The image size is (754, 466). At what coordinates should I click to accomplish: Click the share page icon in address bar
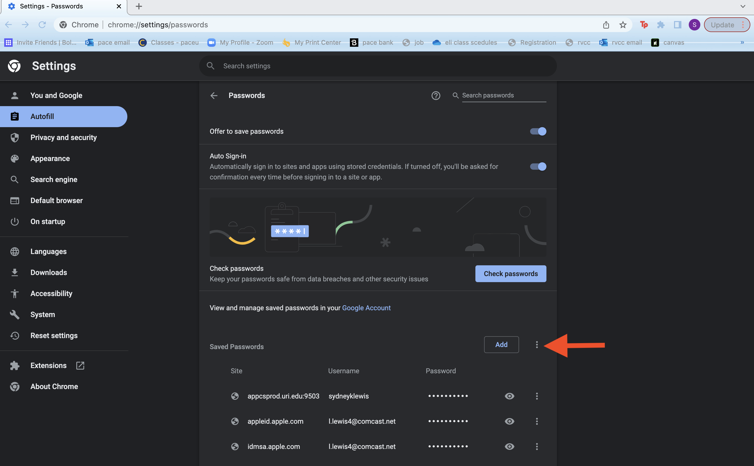[606, 25]
